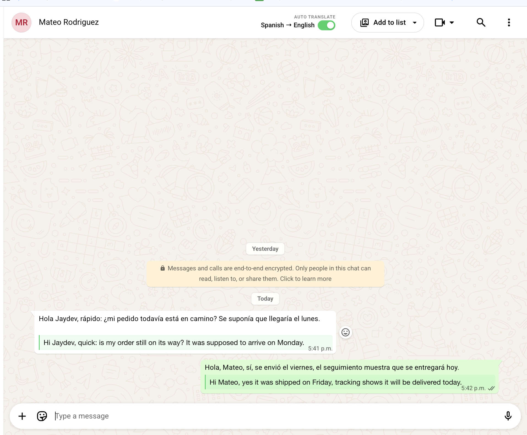Screen dimensions: 527x435
Task: Record a voice message with microphone
Action: (508, 416)
